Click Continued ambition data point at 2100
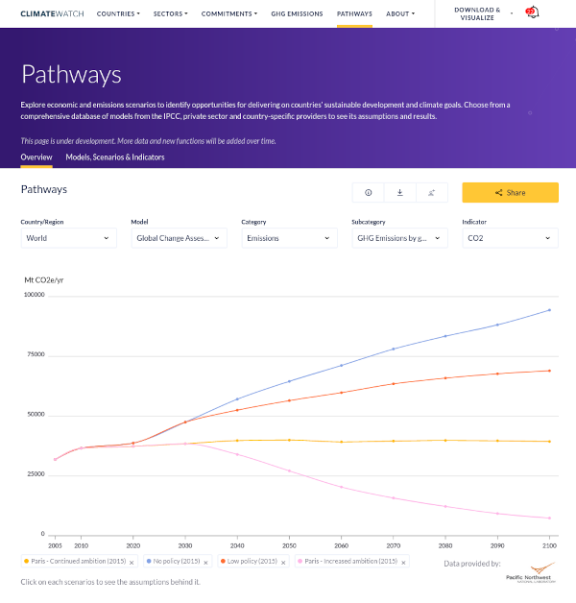Image resolution: width=576 pixels, height=603 pixels. [549, 442]
